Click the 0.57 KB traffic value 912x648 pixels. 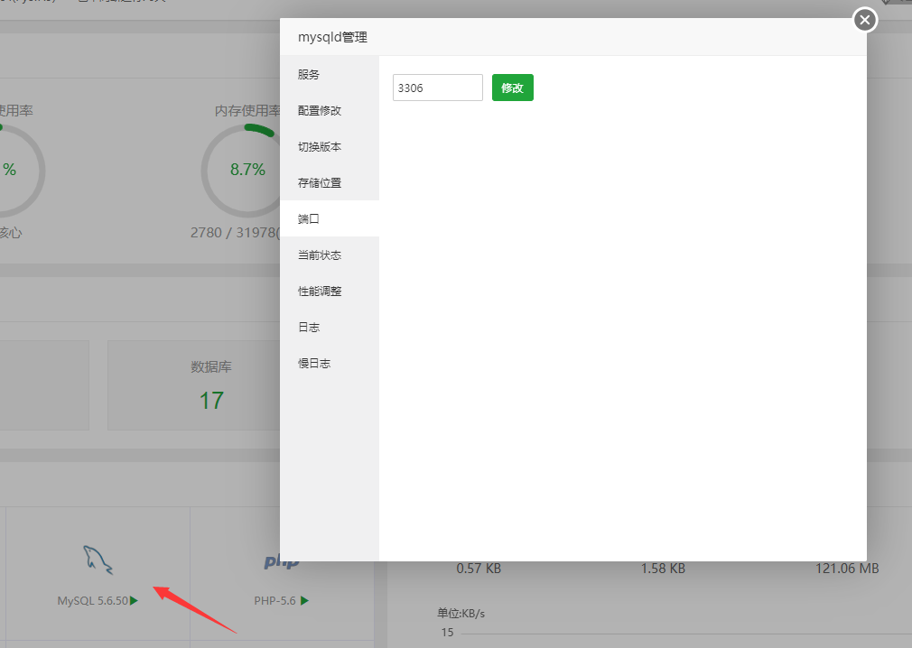click(479, 569)
